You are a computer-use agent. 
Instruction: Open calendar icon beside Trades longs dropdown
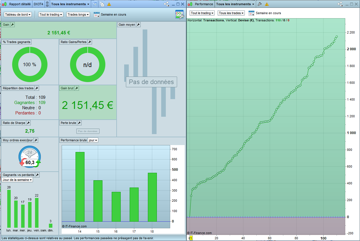click(96, 14)
